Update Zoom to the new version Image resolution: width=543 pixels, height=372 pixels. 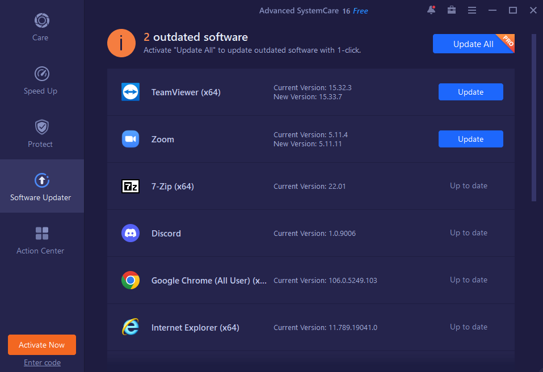[470, 139]
